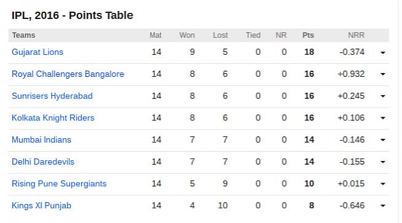
Task: Expand Kings XI Punjab row arrow
Action: click(383, 206)
